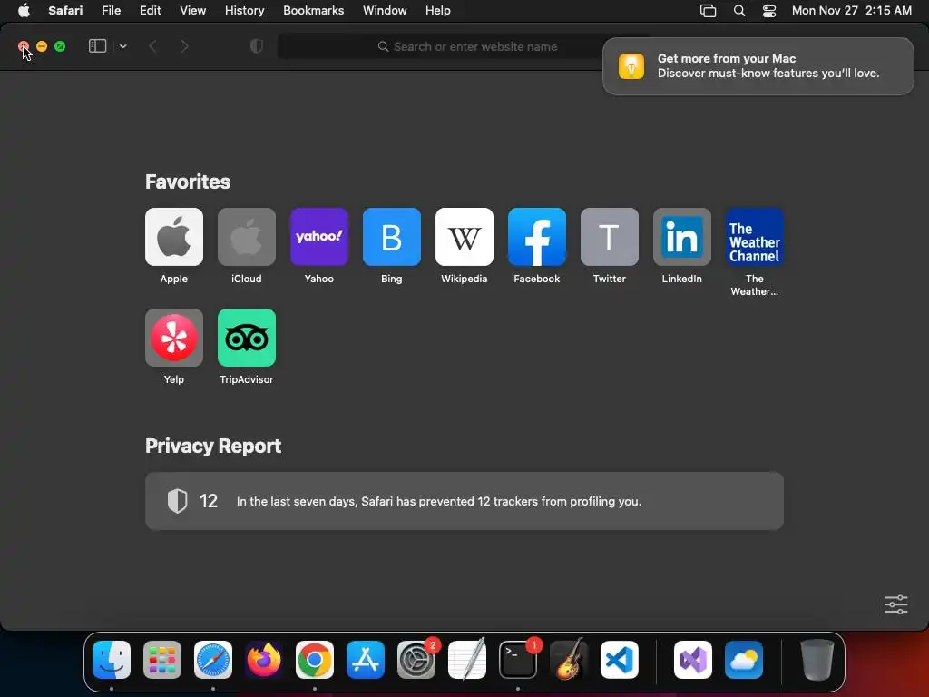
Task: Launch Firefox from the Dock
Action: (264, 659)
